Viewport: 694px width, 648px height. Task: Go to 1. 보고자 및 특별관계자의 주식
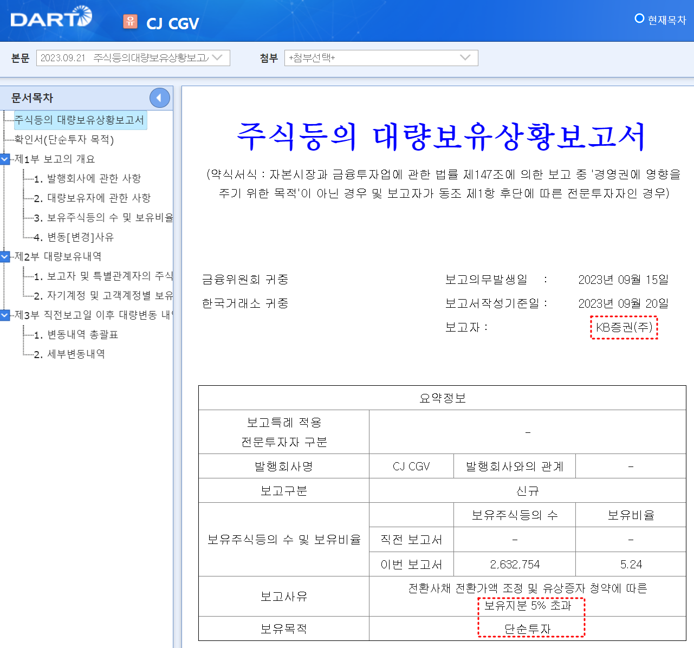pos(103,276)
